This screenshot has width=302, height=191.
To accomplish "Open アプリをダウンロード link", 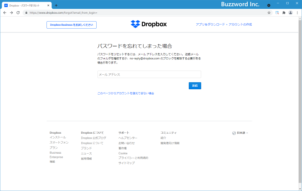I will (x=210, y=24).
